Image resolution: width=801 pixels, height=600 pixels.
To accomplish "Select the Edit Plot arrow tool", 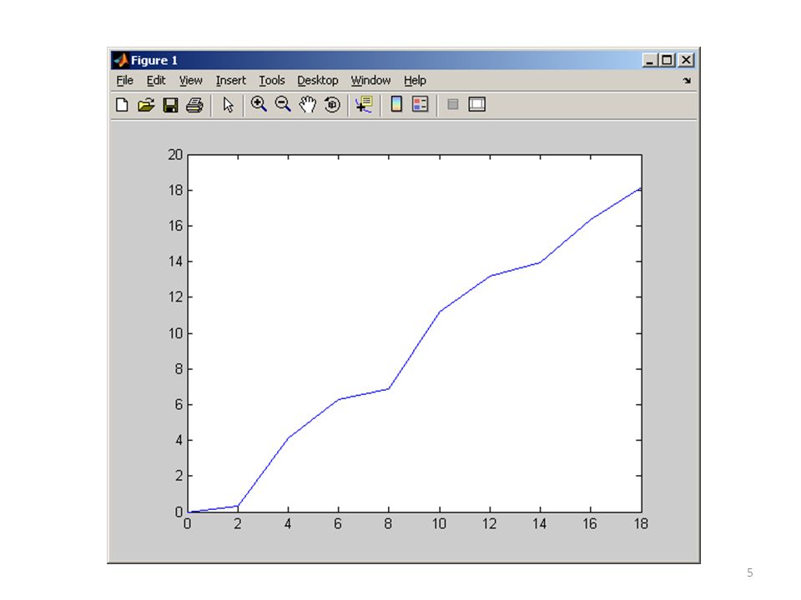I will point(228,105).
